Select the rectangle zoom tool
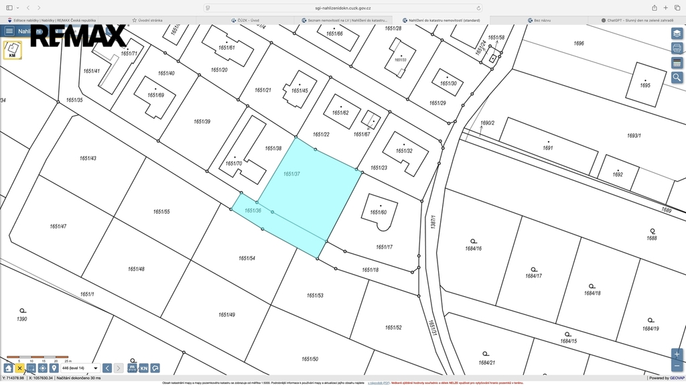 [31, 368]
